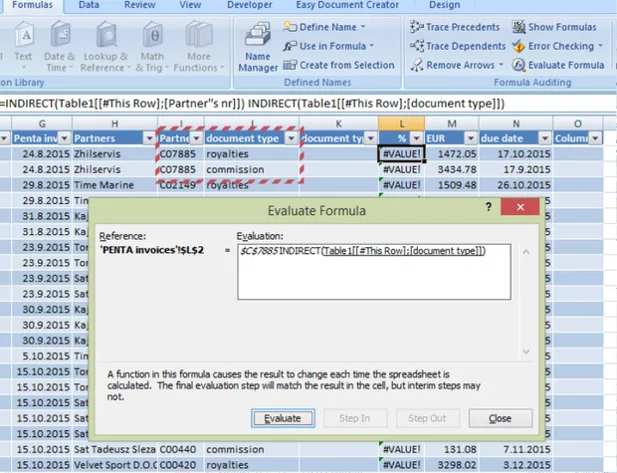This screenshot has width=617, height=473.
Task: Open filter dropdown in column J document type
Action: (x=292, y=138)
